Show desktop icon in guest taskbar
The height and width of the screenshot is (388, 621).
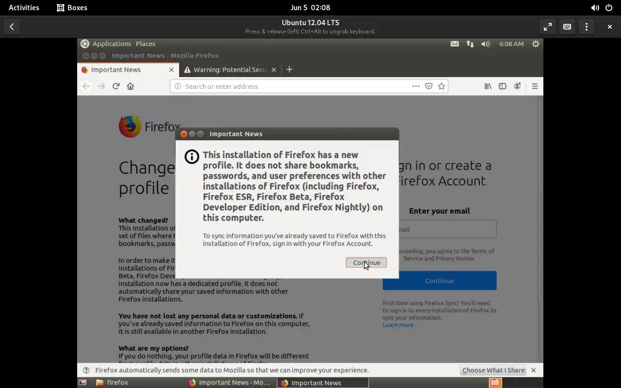tap(82, 383)
